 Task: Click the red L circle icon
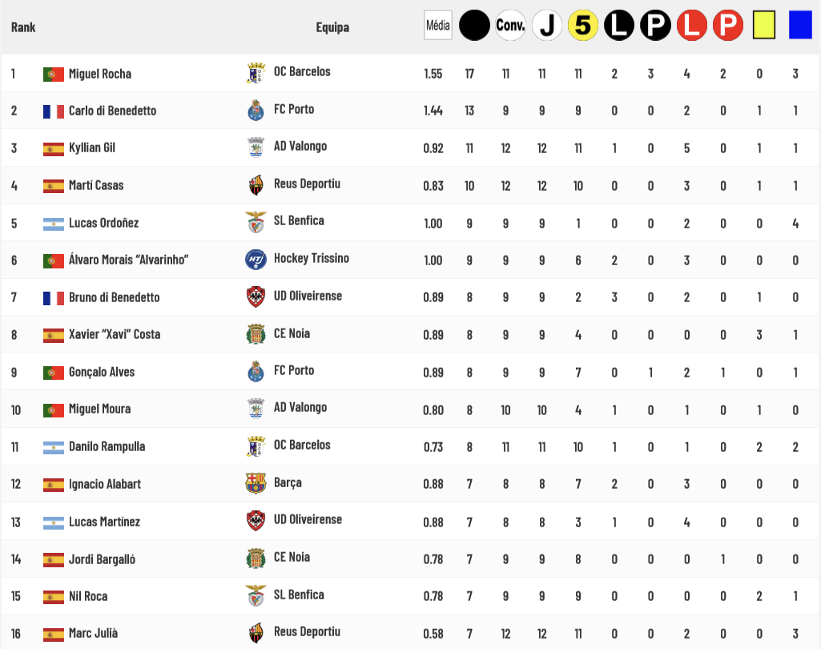click(x=692, y=25)
